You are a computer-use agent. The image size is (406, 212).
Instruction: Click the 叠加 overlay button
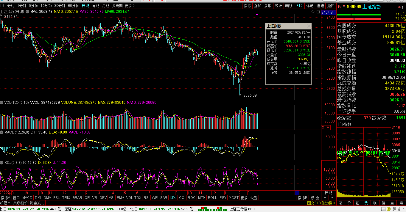(258, 6)
